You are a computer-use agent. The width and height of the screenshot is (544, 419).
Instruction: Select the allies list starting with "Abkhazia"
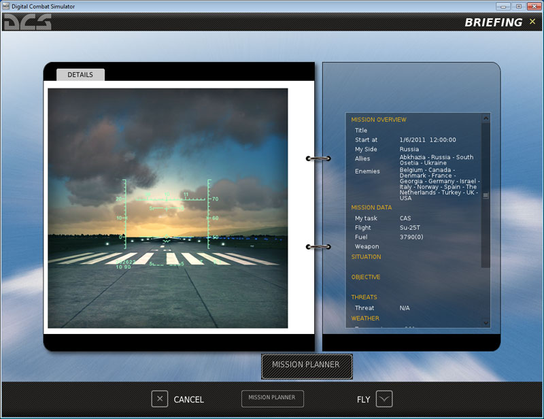click(x=437, y=160)
